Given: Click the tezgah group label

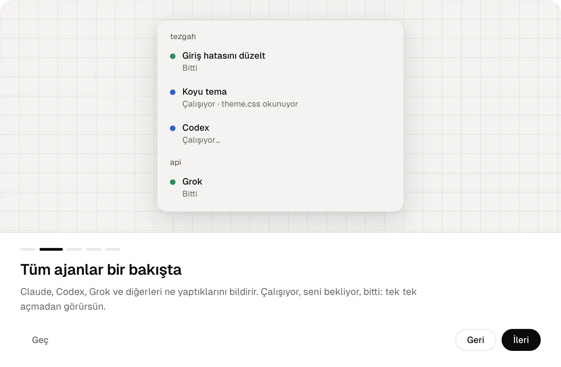Looking at the screenshot, I should (x=183, y=37).
